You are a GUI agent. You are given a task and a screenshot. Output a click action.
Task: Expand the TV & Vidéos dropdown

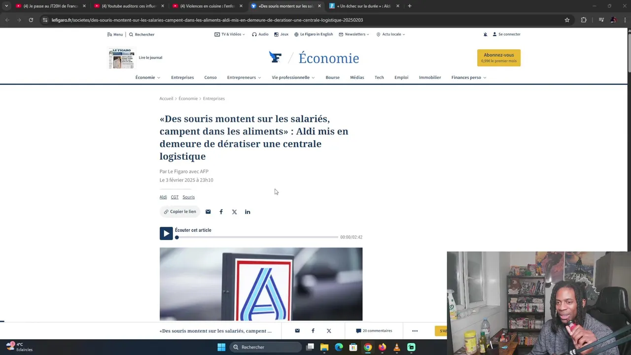click(230, 35)
